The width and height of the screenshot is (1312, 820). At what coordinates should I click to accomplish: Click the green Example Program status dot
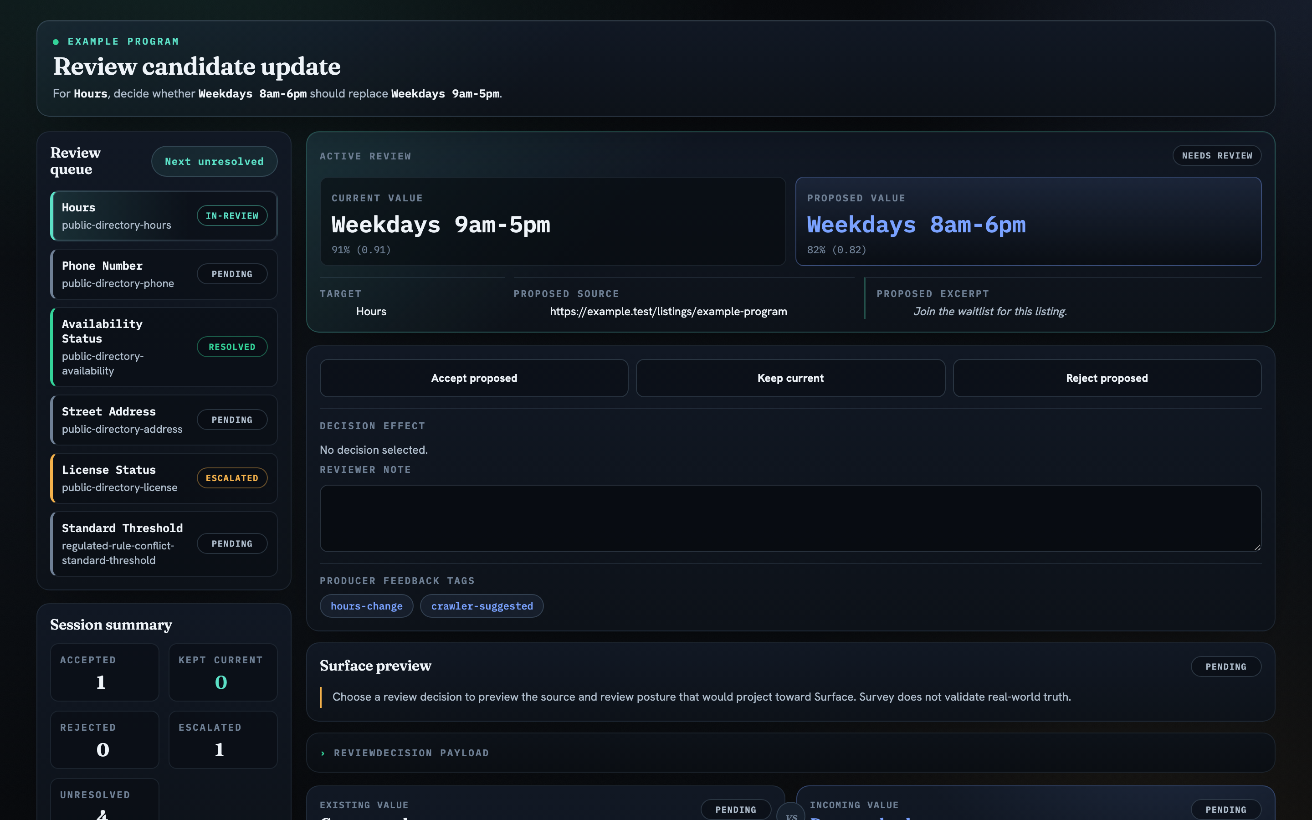(x=56, y=42)
